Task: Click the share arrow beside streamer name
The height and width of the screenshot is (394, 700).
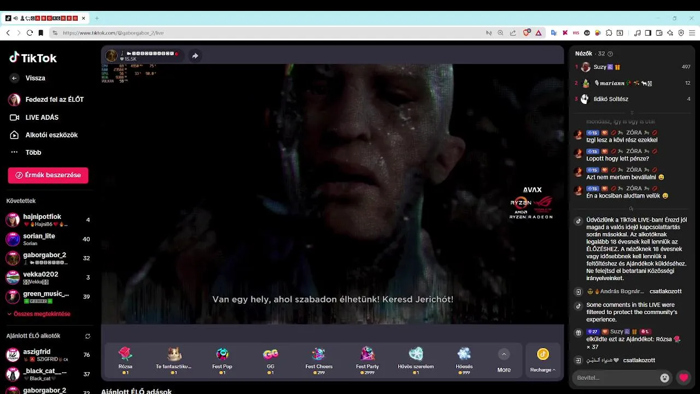Action: pyautogui.click(x=195, y=55)
